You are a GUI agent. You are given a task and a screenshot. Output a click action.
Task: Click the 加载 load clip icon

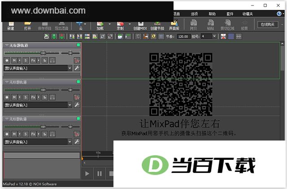click(x=100, y=26)
